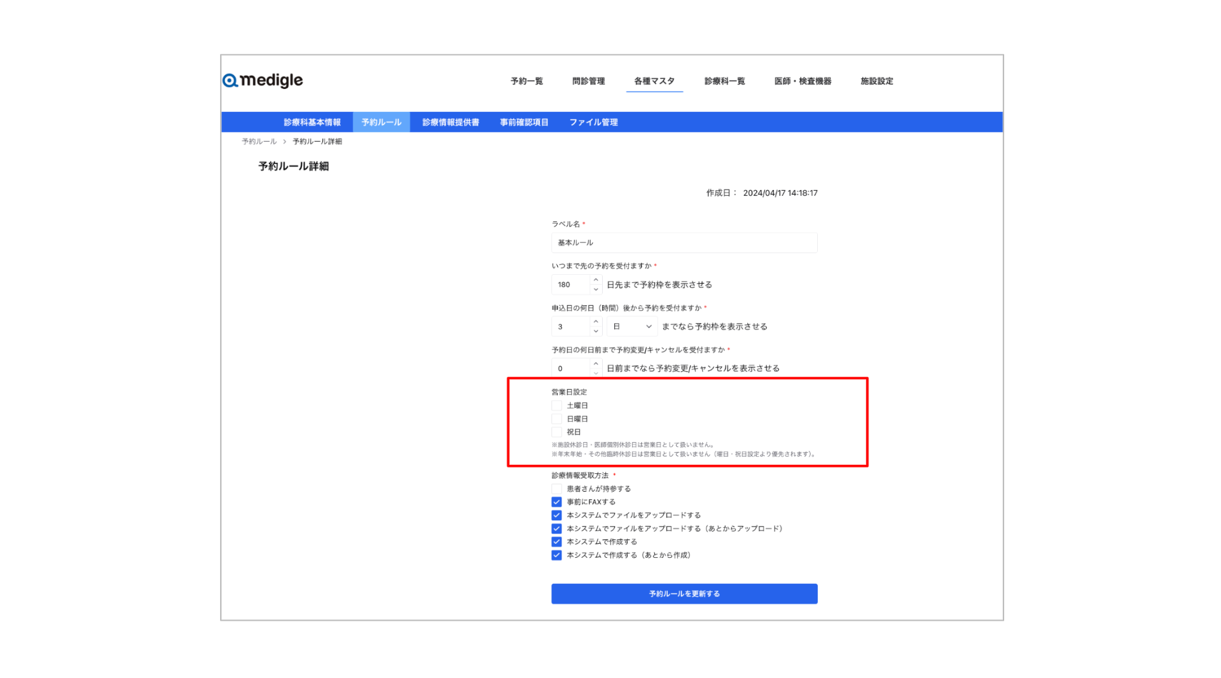This screenshot has width=1221, height=678.
Task: Click the 日前までなら予約変更/キャンセルを表示させる text
Action: 693,368
